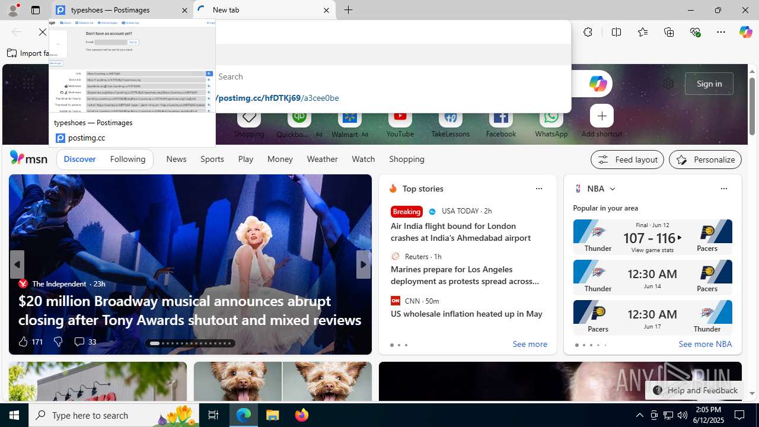
Task: Open Facebook shortcut
Action: pyautogui.click(x=501, y=123)
